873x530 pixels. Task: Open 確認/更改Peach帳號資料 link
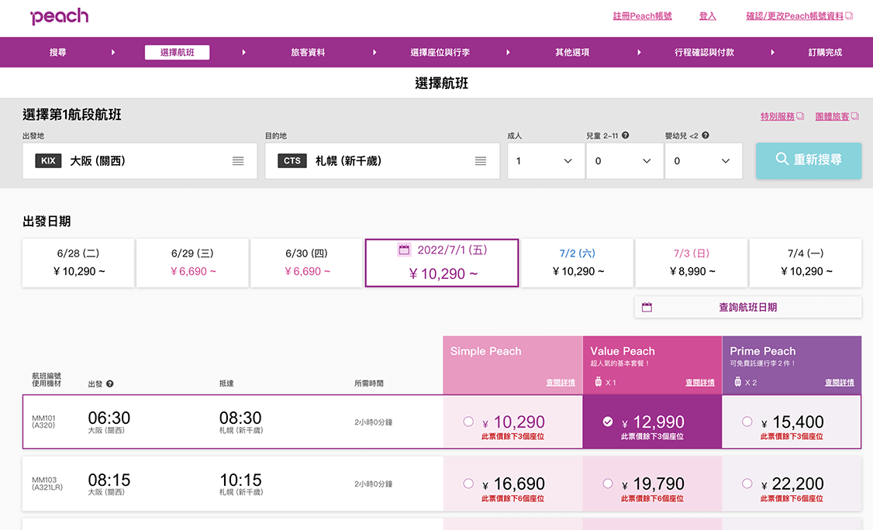point(795,16)
